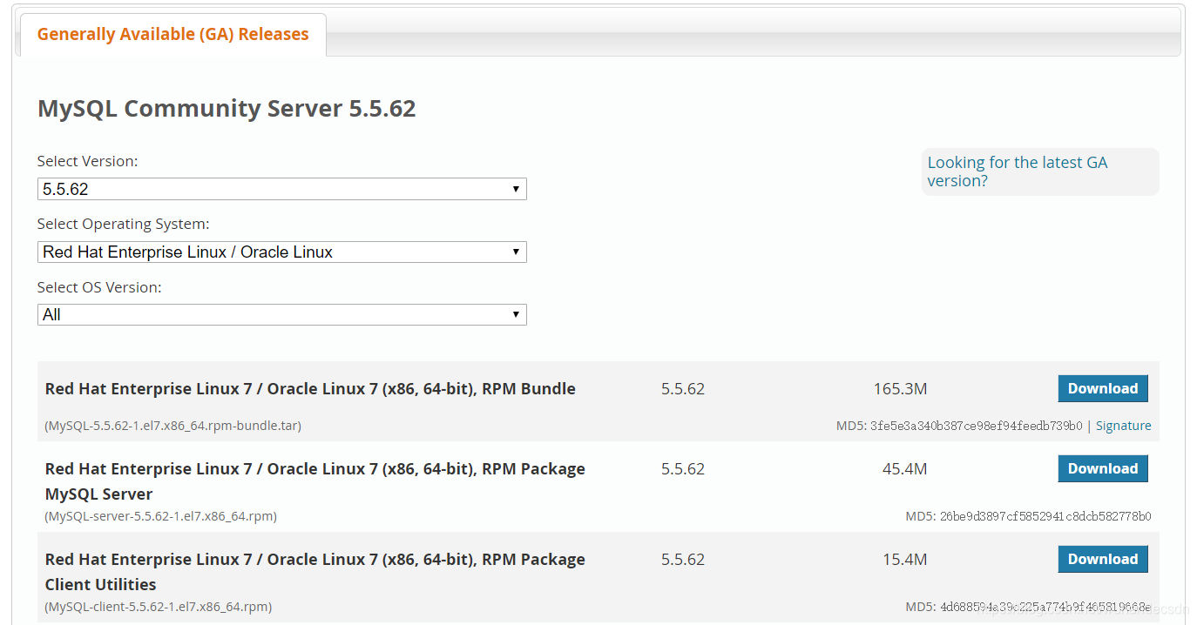Click the 165.3M file size value

900,389
